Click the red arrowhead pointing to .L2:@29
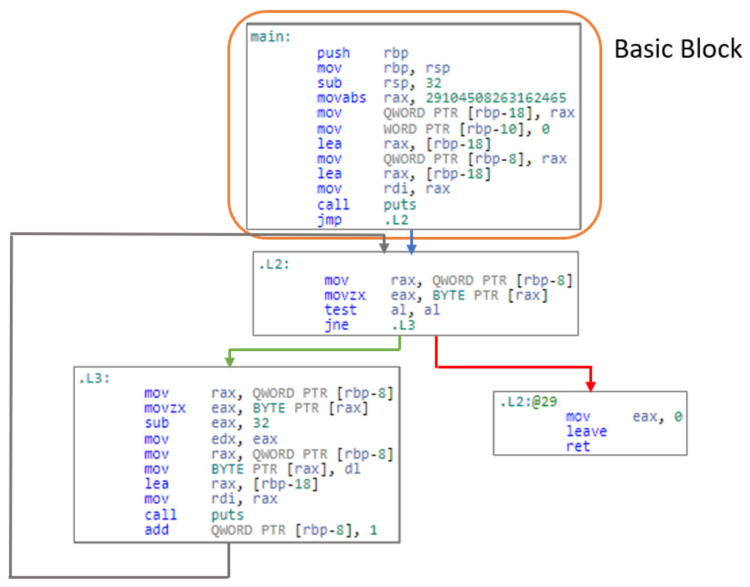750x587 pixels. point(590,386)
